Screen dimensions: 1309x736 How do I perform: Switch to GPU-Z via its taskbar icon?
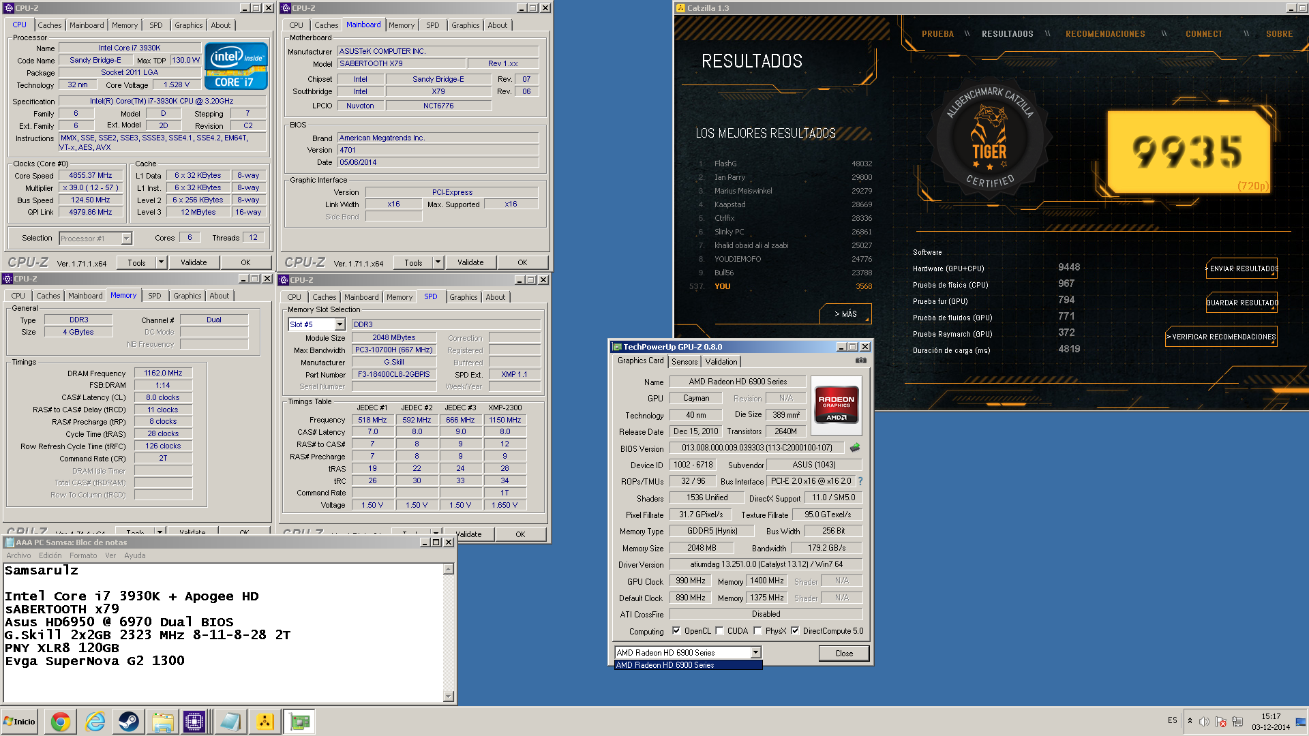[299, 722]
